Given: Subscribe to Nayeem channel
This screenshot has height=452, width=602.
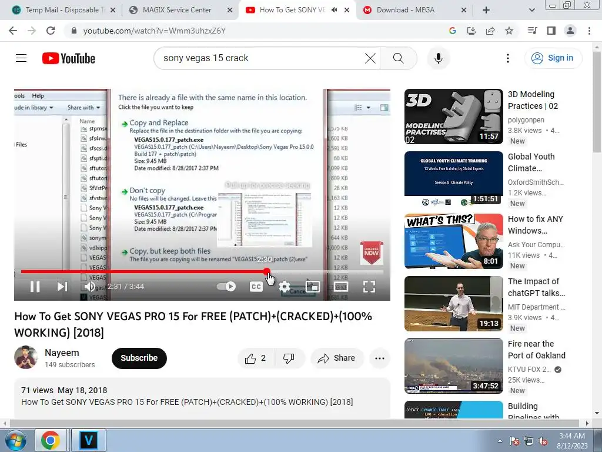Looking at the screenshot, I should (139, 358).
